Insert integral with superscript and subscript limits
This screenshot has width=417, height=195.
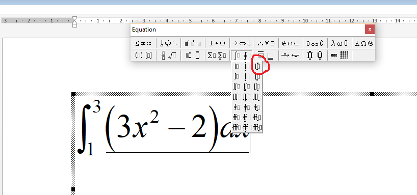(257, 66)
